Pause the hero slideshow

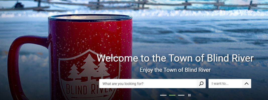point(189,95)
